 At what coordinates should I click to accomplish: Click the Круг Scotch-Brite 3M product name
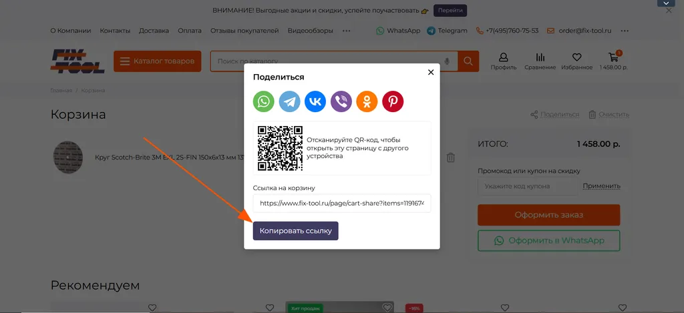169,158
